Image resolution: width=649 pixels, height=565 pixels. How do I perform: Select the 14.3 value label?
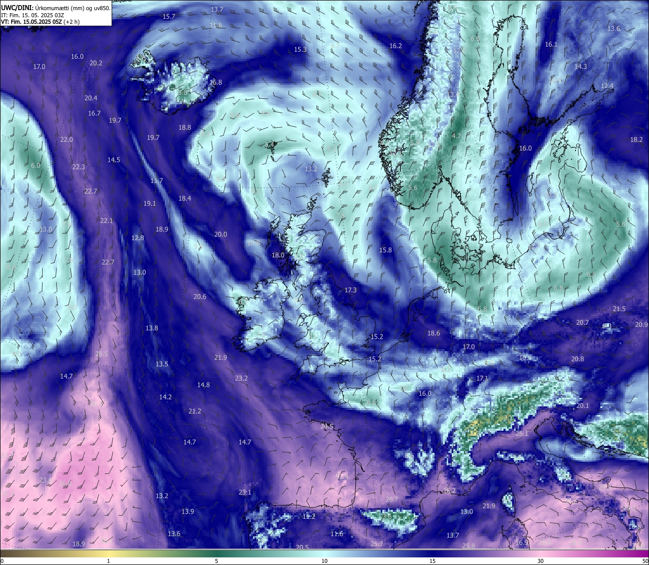tap(581, 67)
